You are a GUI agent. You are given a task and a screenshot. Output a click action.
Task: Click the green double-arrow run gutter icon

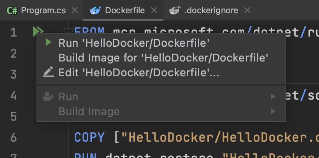[38, 31]
